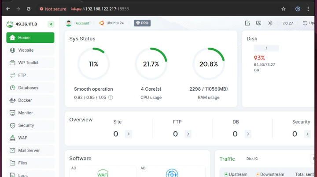Toggle the Upstream traffic series
This screenshot has width=317, height=177.
pyautogui.click(x=236, y=174)
